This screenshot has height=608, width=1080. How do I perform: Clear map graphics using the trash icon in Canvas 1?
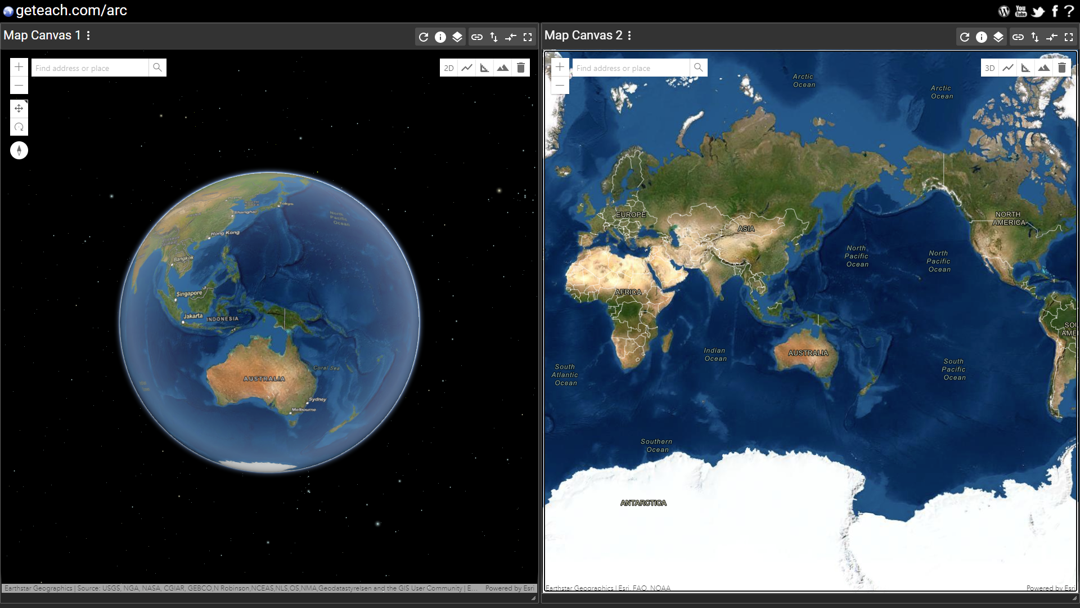coord(521,68)
